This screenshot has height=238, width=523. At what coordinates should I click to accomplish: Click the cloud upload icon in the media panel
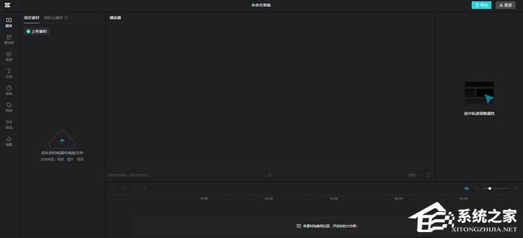click(62, 140)
